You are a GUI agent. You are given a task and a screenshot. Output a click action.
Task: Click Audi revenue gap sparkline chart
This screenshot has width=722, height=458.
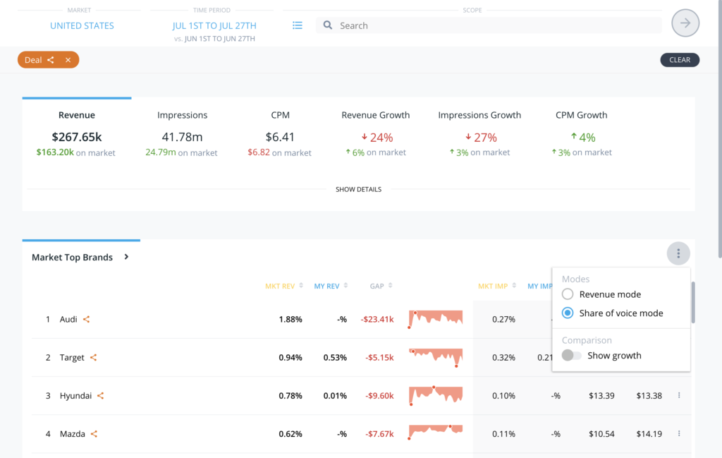435,319
